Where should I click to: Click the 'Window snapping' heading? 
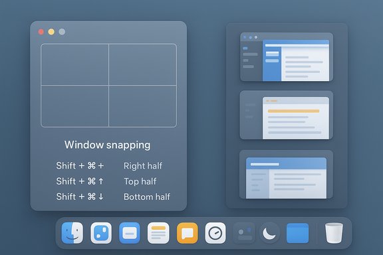(108, 145)
